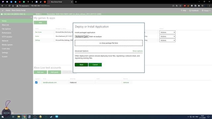
Task: Select Xbox Live in the sidebar
Action: 16,25
